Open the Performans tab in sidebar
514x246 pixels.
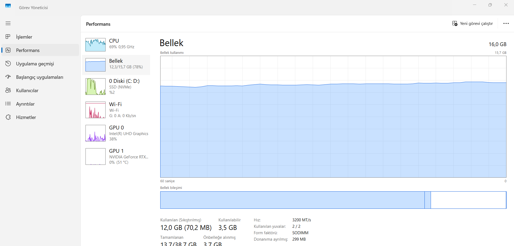[x=28, y=50]
